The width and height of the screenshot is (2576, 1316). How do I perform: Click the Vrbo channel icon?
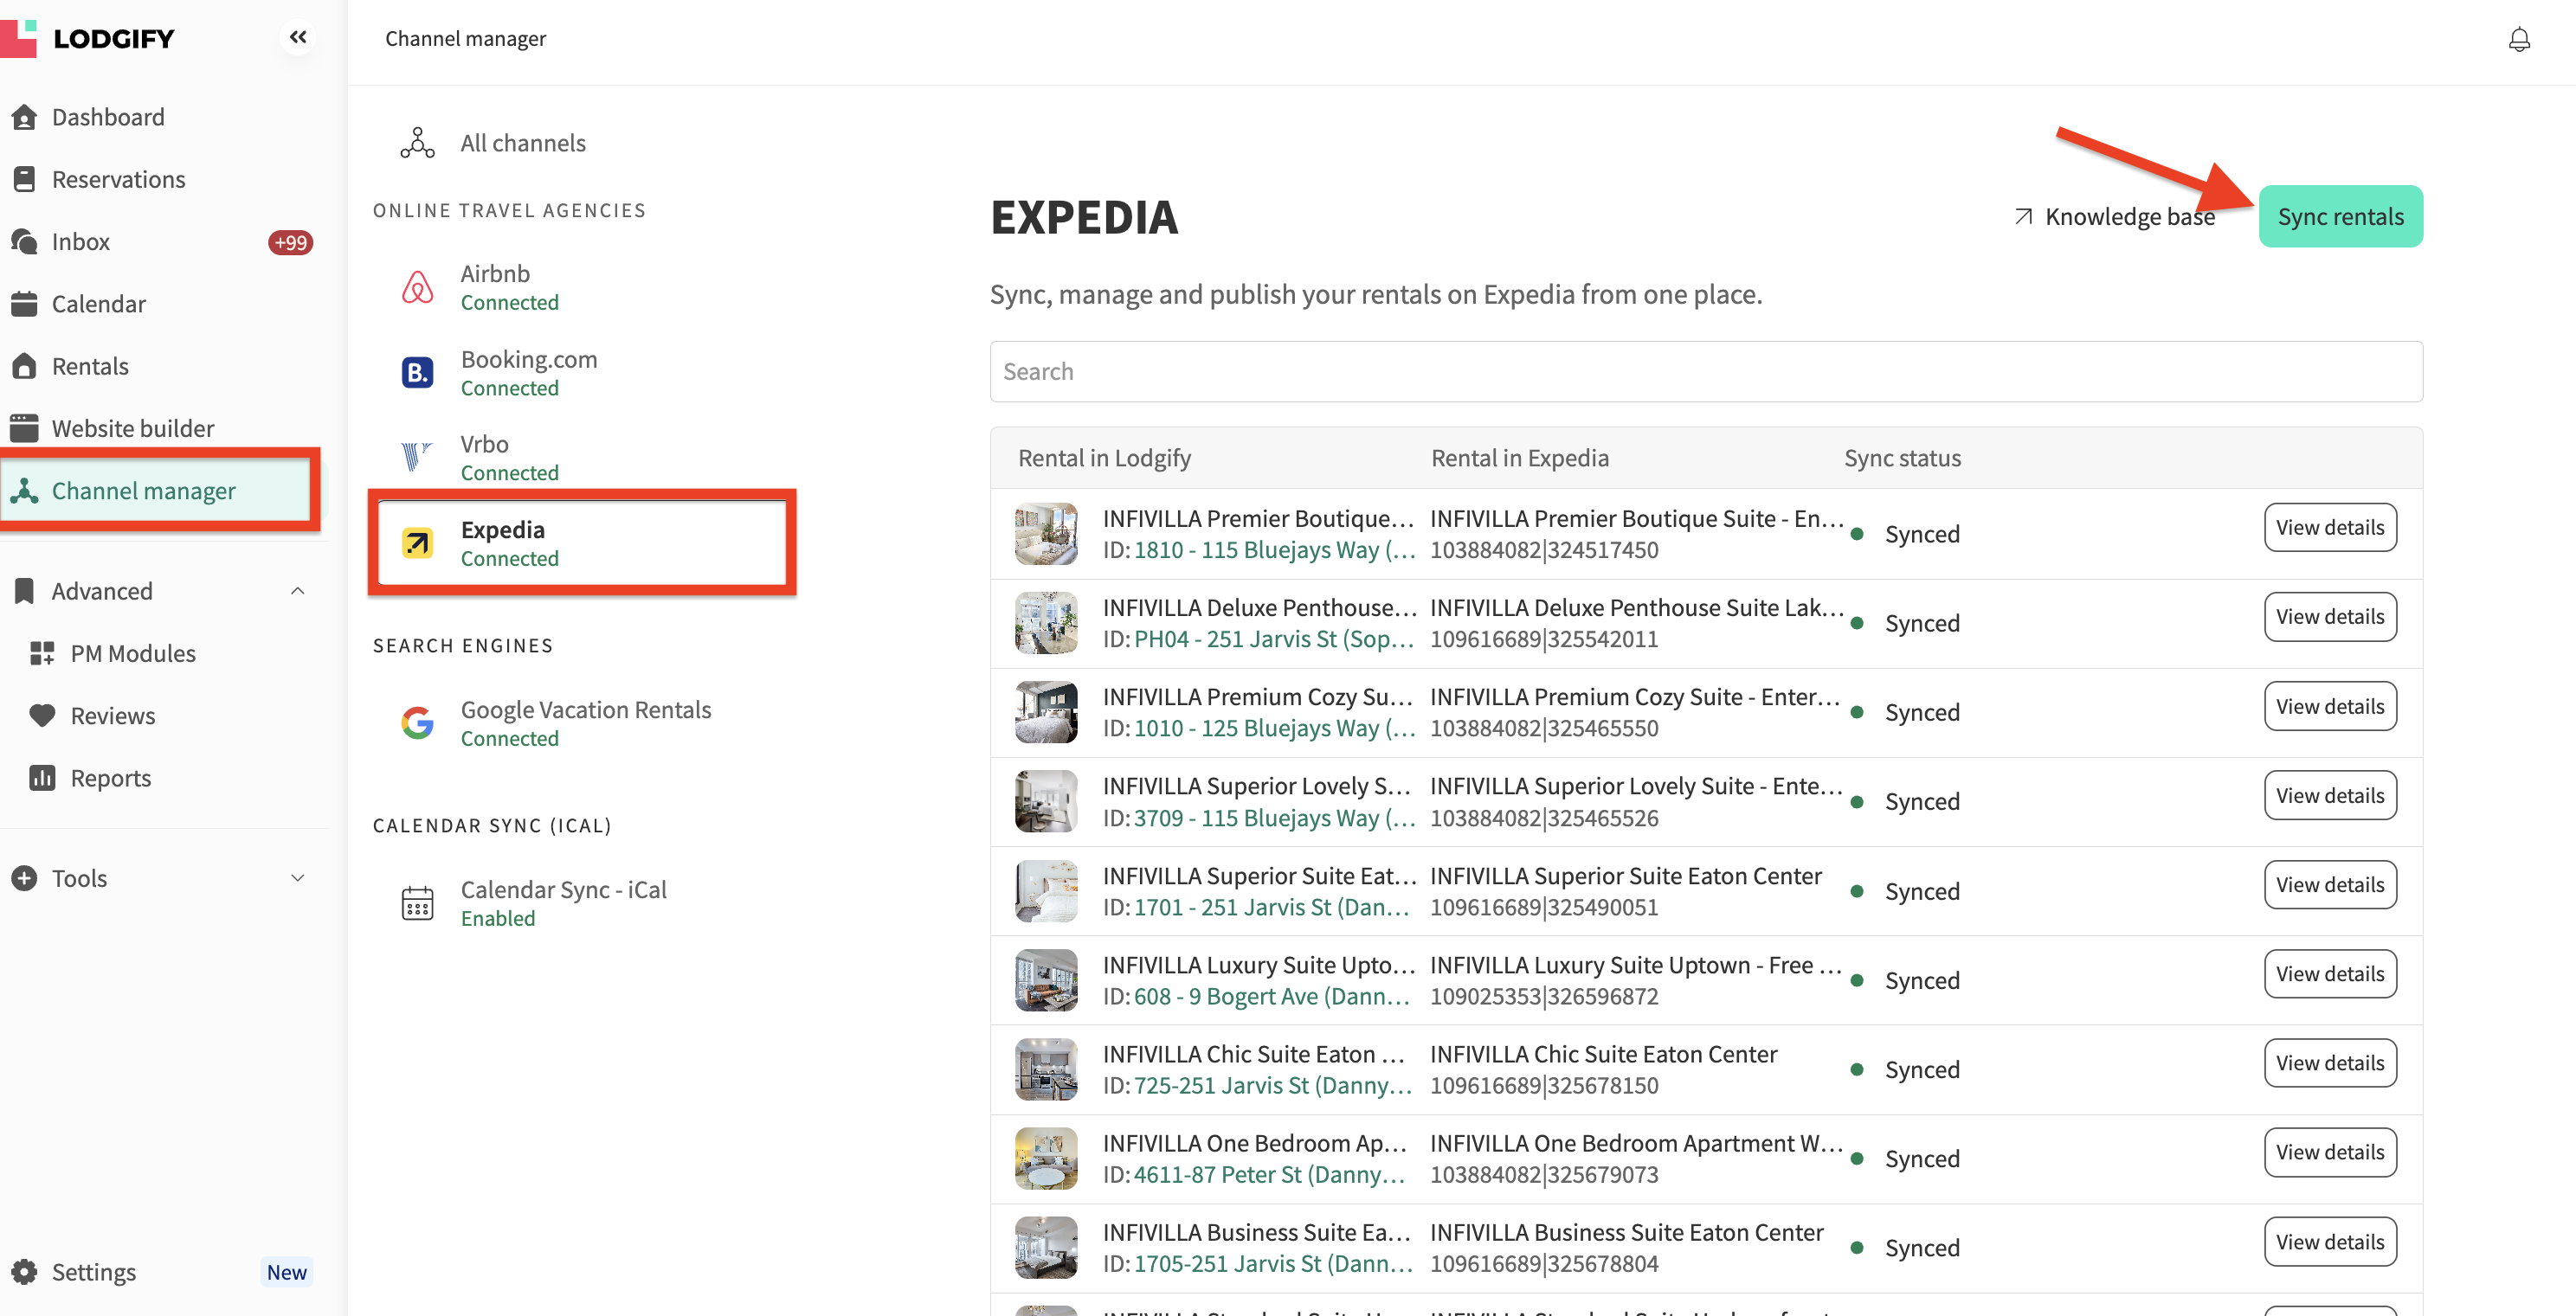point(417,457)
